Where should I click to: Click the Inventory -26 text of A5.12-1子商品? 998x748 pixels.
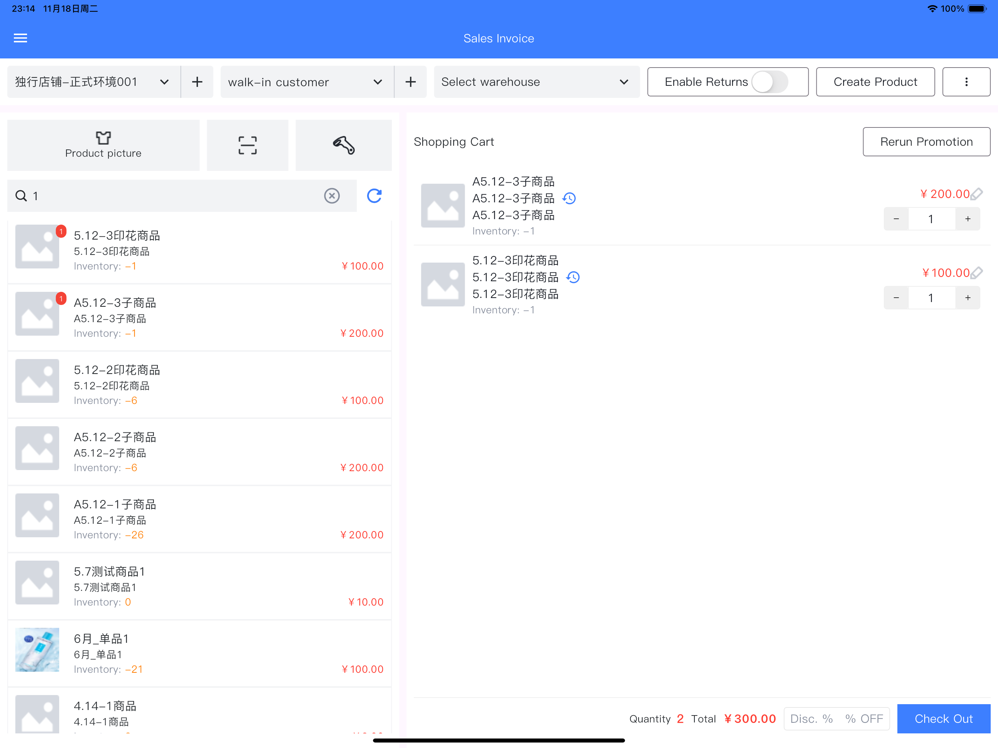click(x=109, y=535)
